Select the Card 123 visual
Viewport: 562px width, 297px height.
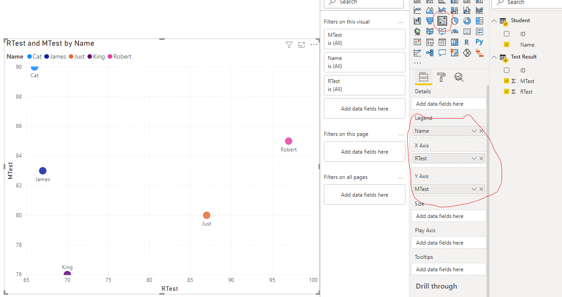[x=467, y=32]
